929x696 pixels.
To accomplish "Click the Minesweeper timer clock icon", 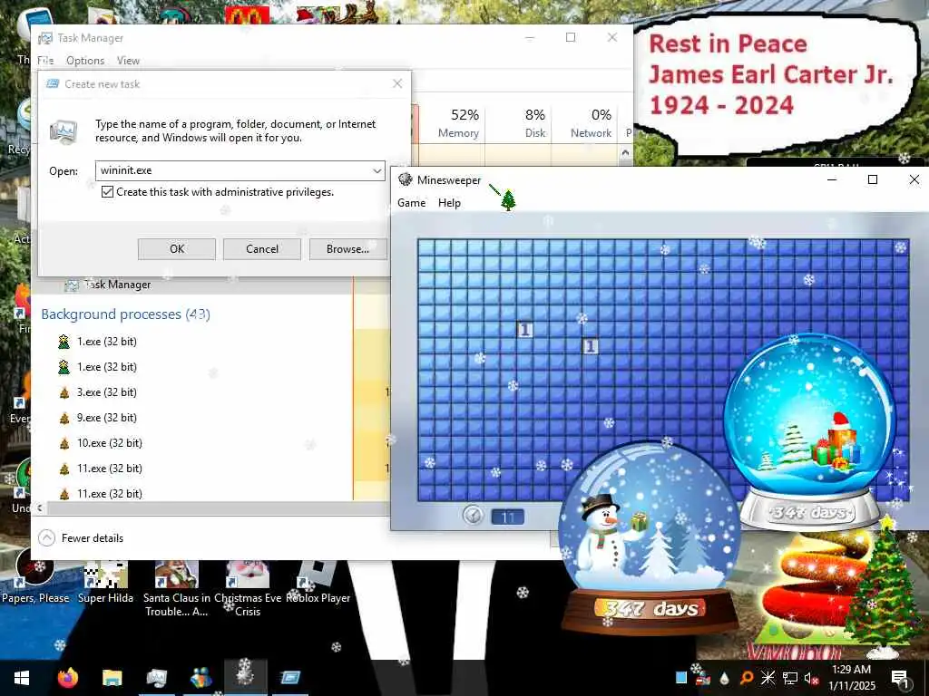I will (473, 516).
